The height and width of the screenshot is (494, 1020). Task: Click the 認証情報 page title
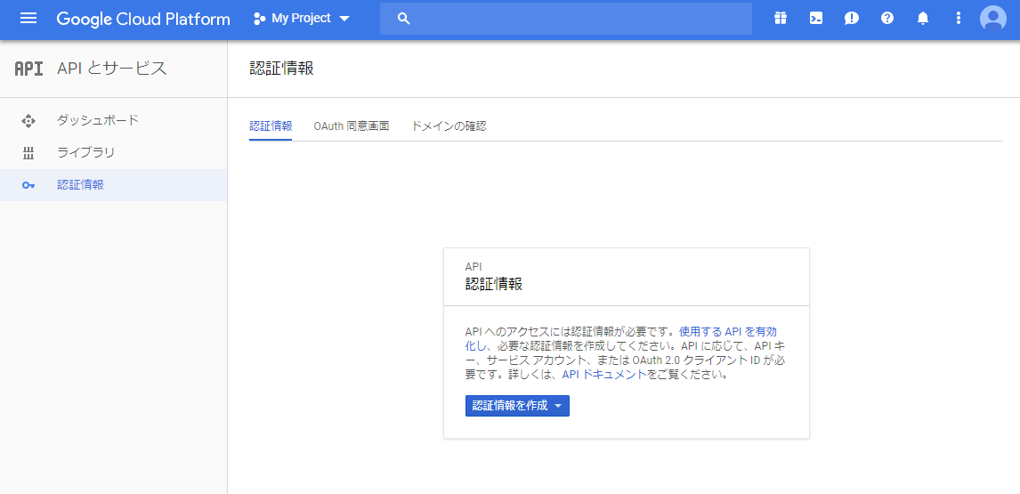click(281, 69)
